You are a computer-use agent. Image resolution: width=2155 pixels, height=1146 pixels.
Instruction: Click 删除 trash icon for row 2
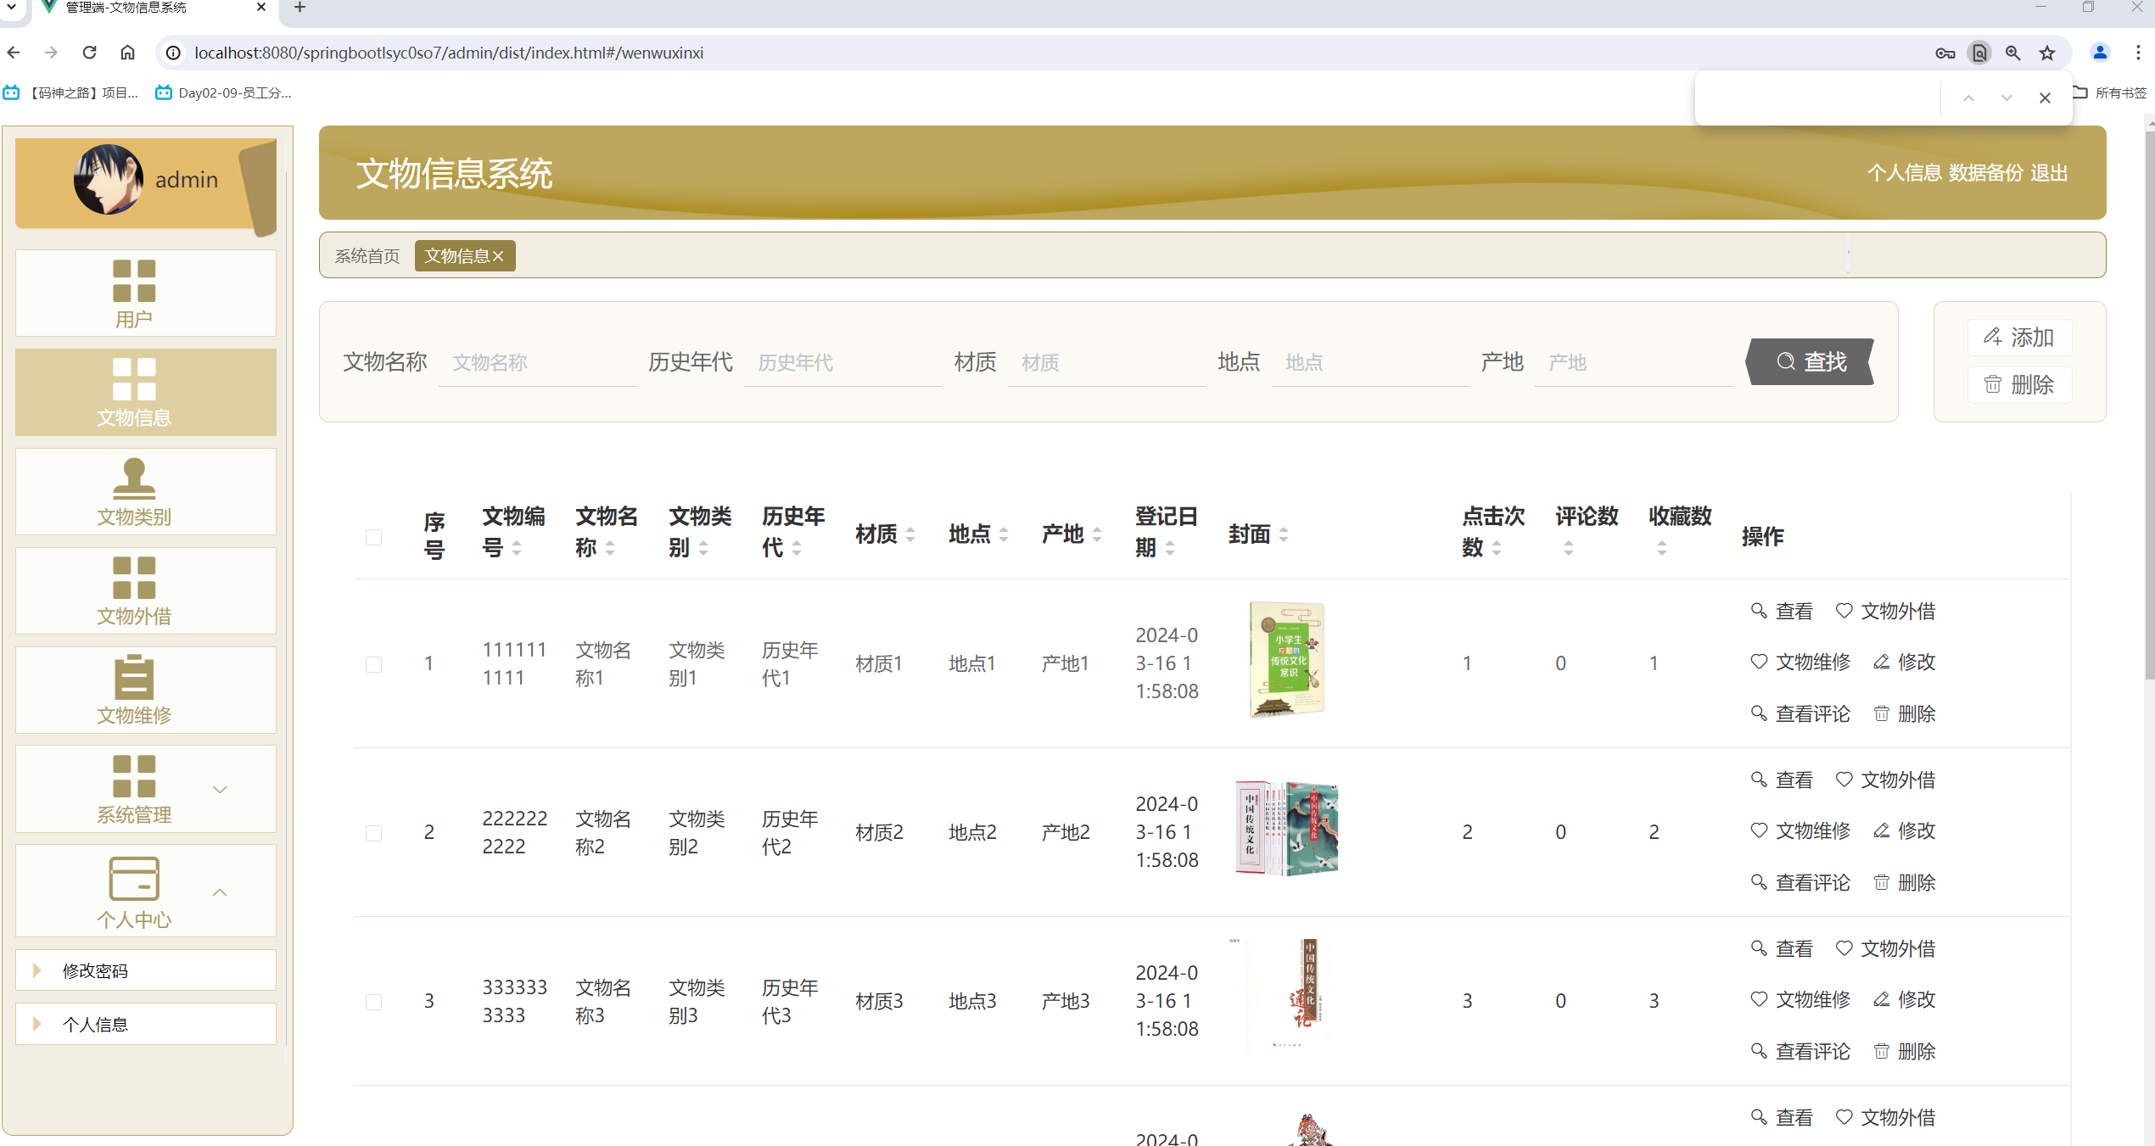point(1882,882)
